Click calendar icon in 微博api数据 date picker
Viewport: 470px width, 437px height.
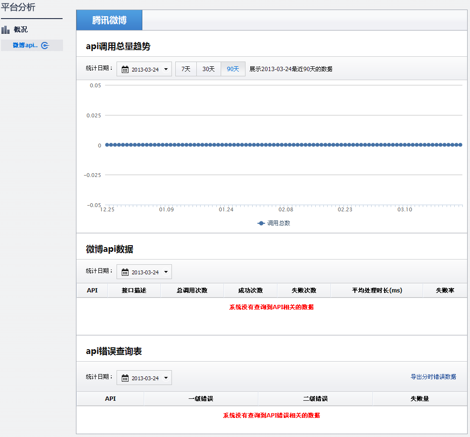click(x=125, y=272)
